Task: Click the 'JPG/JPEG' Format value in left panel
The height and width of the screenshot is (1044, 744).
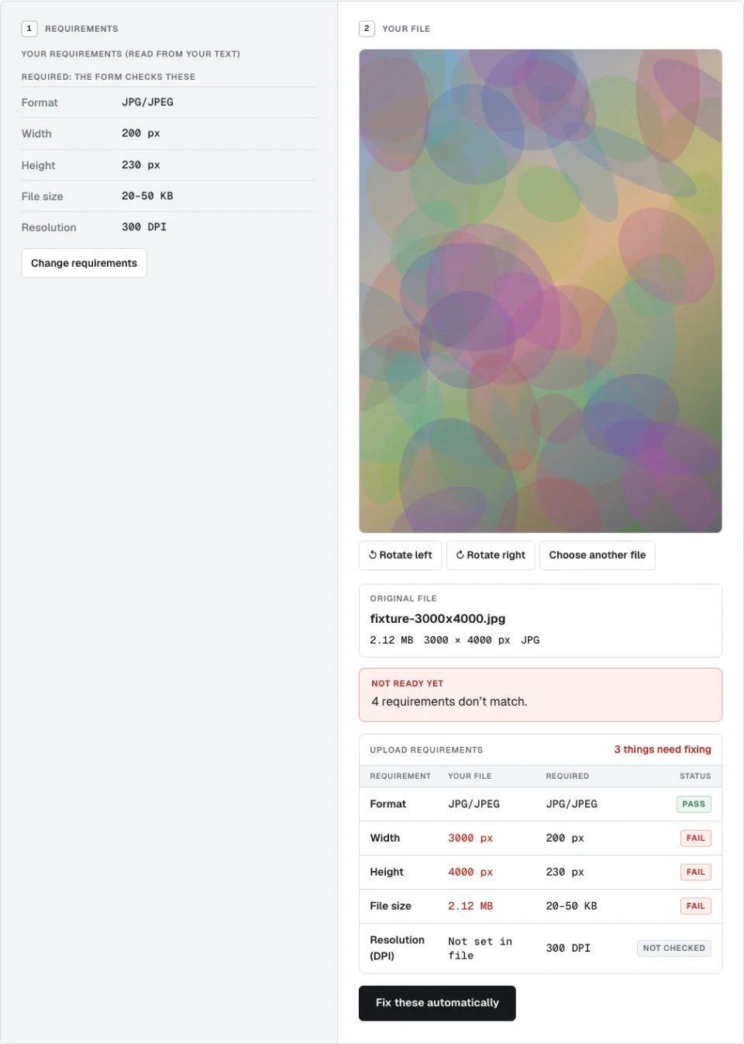Action: pyautogui.click(x=147, y=102)
